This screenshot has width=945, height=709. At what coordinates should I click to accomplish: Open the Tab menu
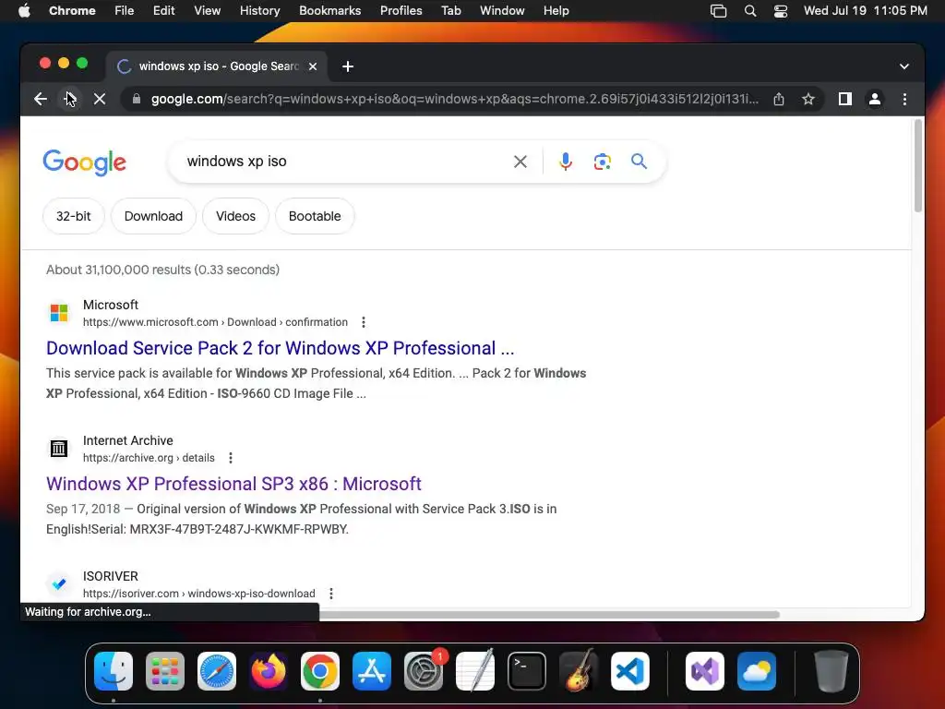point(450,11)
